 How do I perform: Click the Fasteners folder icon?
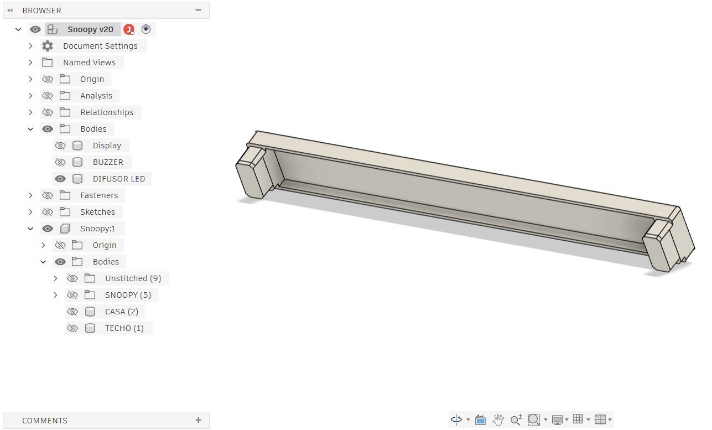[65, 195]
